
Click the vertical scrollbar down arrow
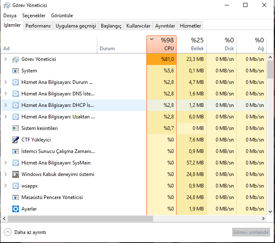pyautogui.click(x=270, y=212)
